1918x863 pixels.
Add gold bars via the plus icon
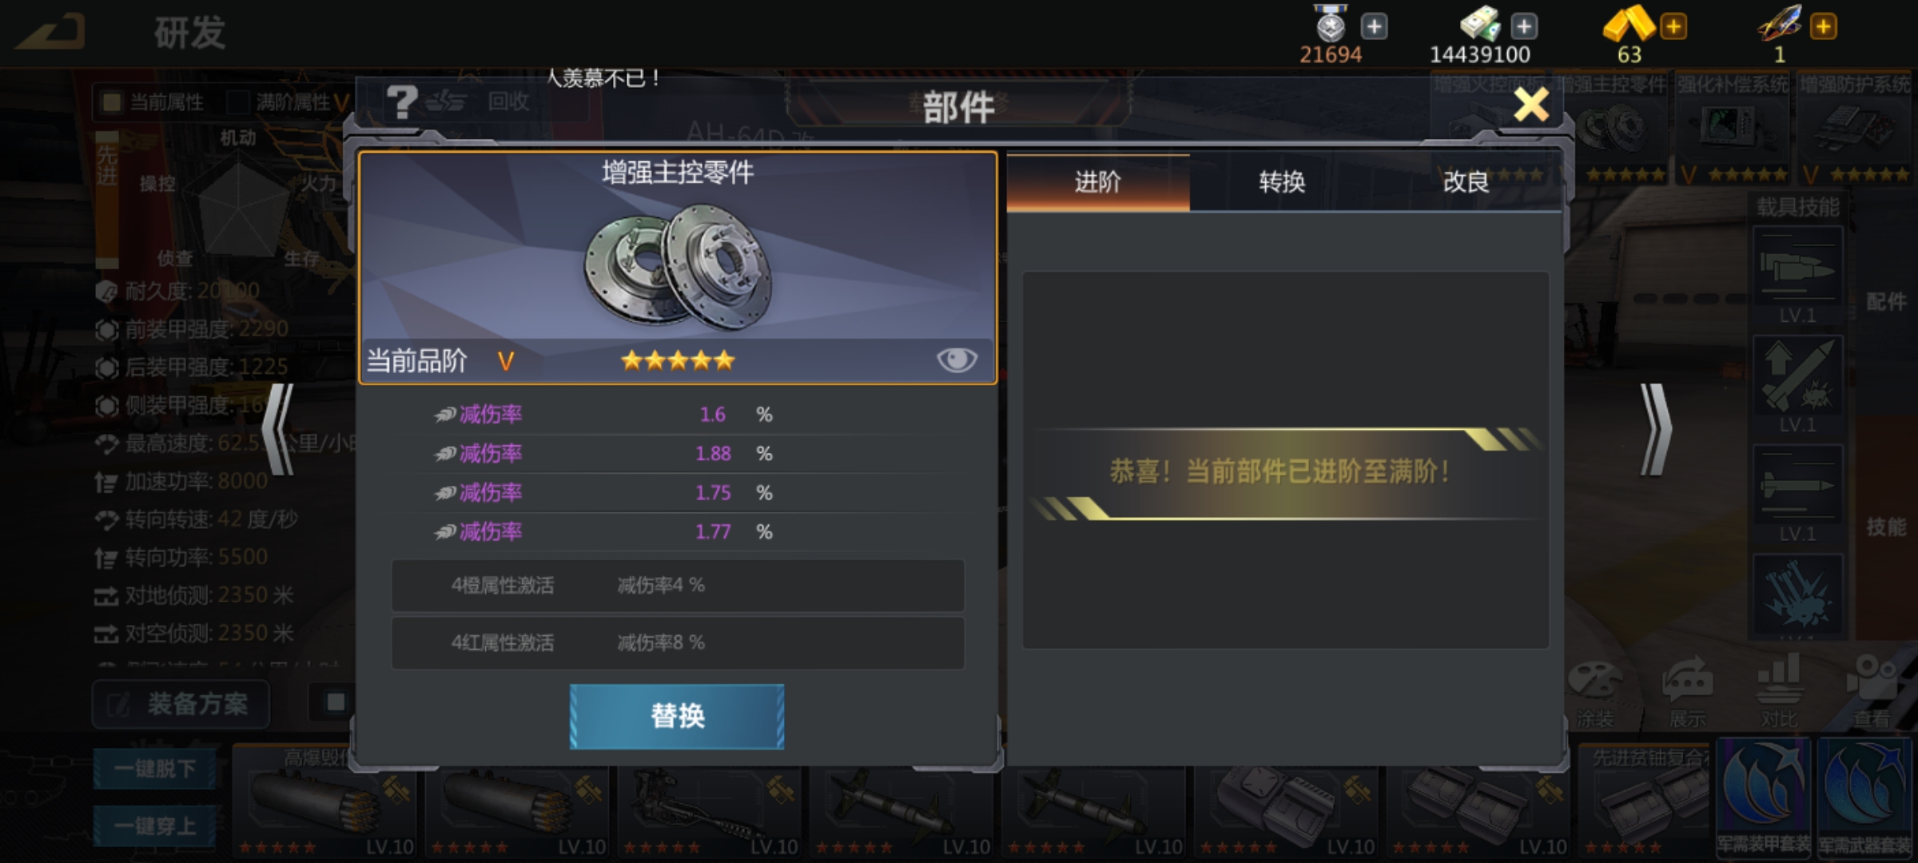1673,26
